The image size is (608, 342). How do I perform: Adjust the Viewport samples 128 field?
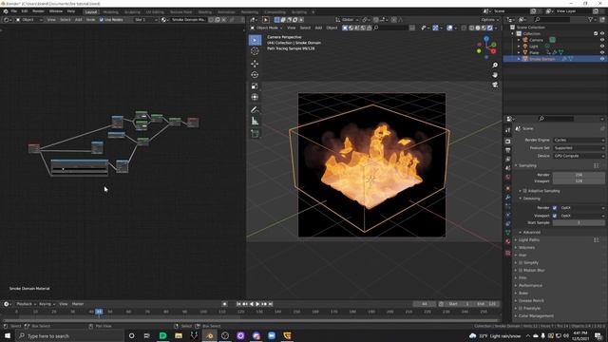(579, 181)
